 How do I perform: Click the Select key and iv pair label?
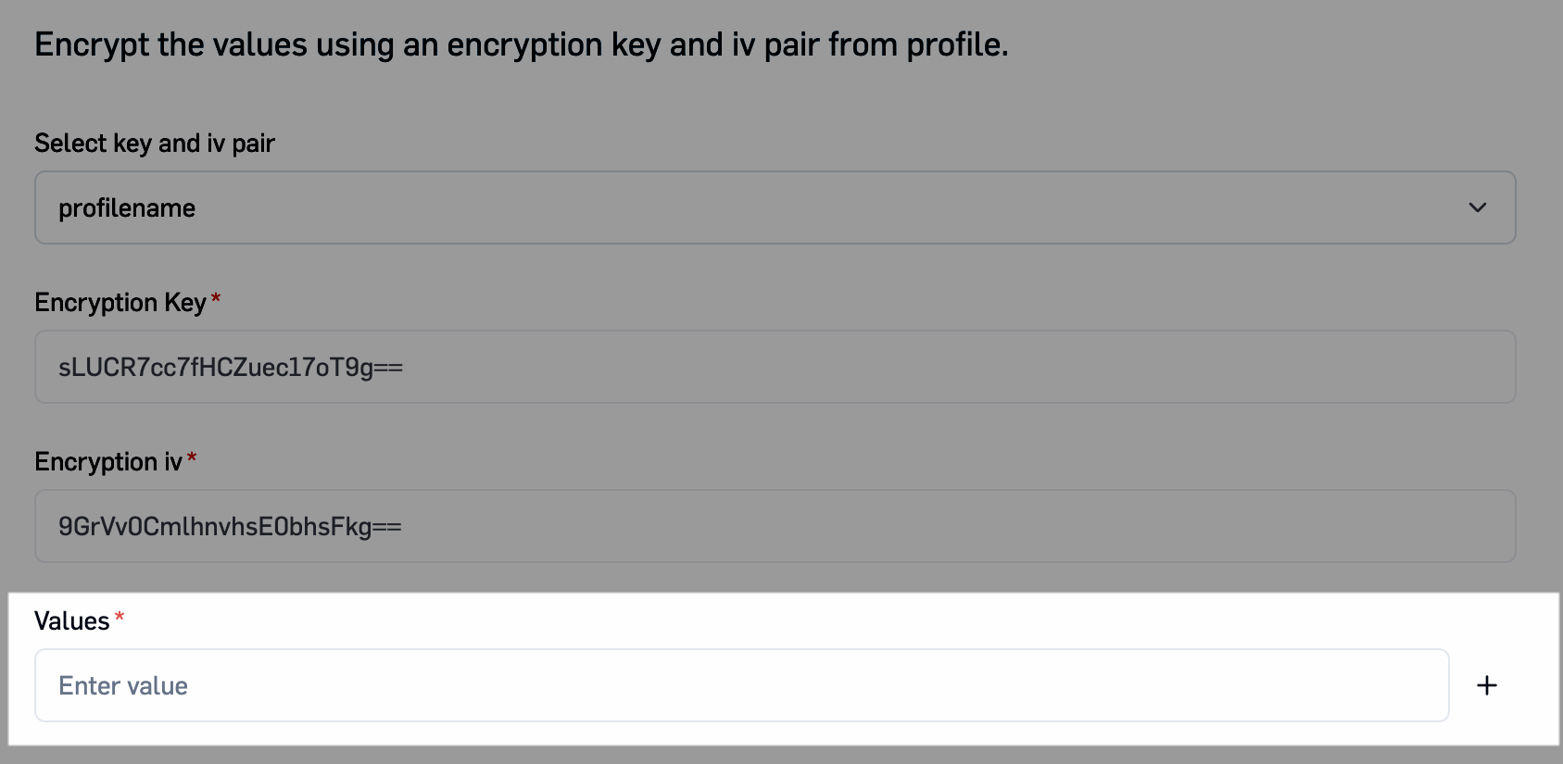pos(154,143)
